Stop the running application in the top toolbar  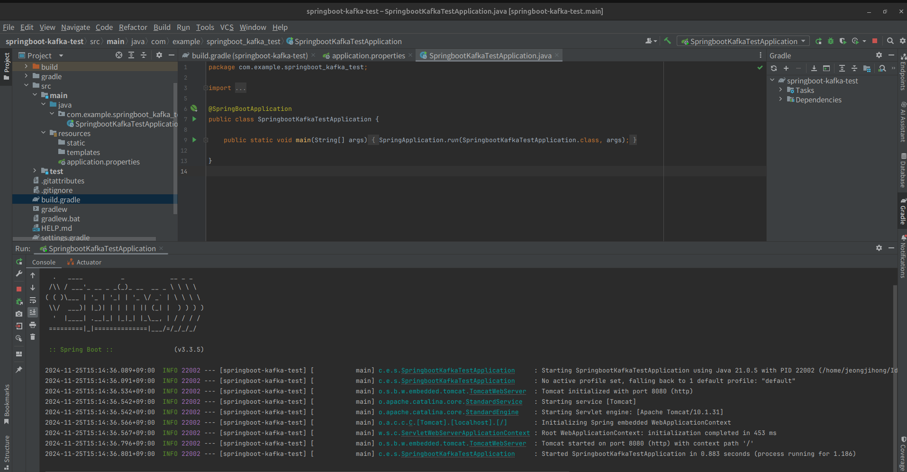point(875,41)
